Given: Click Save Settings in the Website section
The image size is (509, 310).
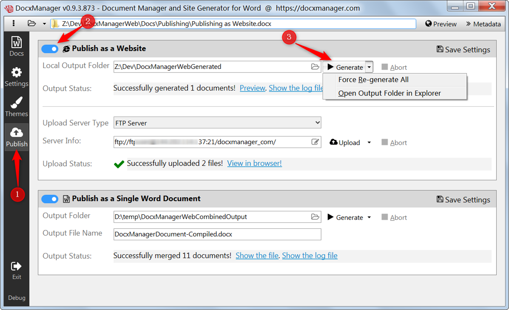Looking at the screenshot, I should 463,49.
